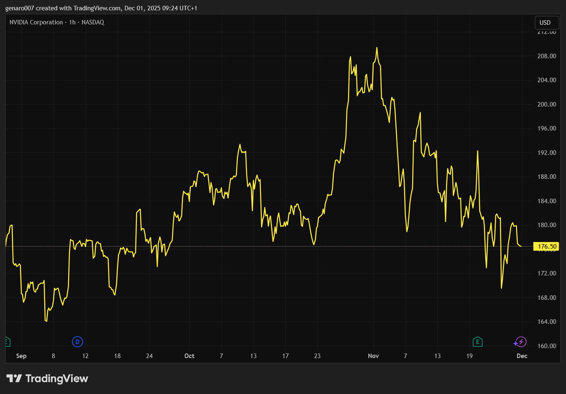Screen dimensions: 566x394
Task: Click the 160.00 price level on axis
Action: (x=547, y=346)
